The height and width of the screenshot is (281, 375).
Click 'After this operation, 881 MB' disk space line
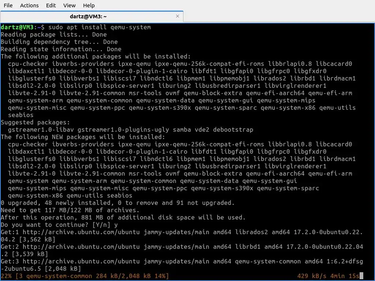tap(123, 217)
